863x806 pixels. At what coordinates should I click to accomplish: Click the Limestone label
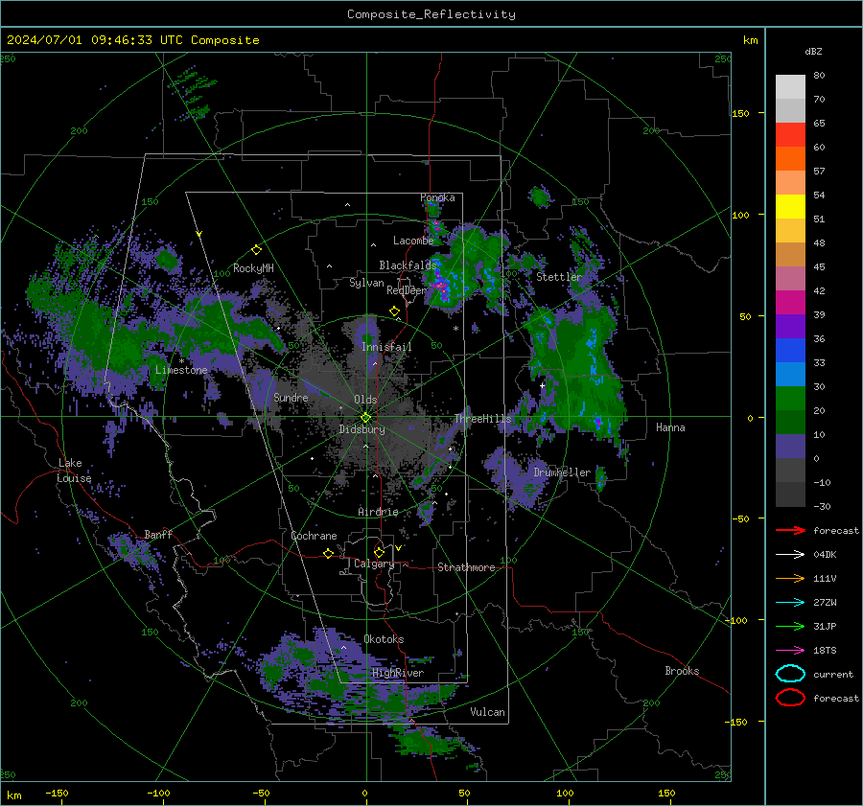pos(181,370)
